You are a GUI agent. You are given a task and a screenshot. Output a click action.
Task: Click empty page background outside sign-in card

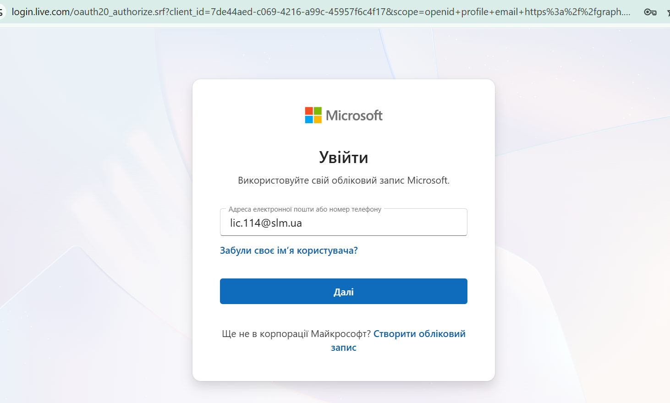pyautogui.click(x=92, y=206)
